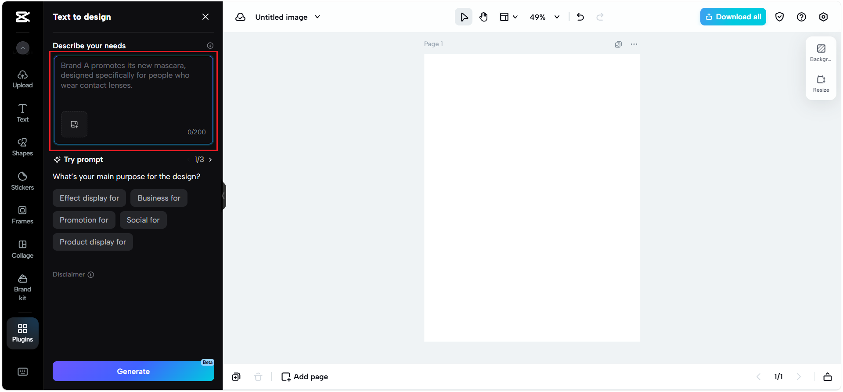Open the 49% zoom dropdown

[544, 17]
